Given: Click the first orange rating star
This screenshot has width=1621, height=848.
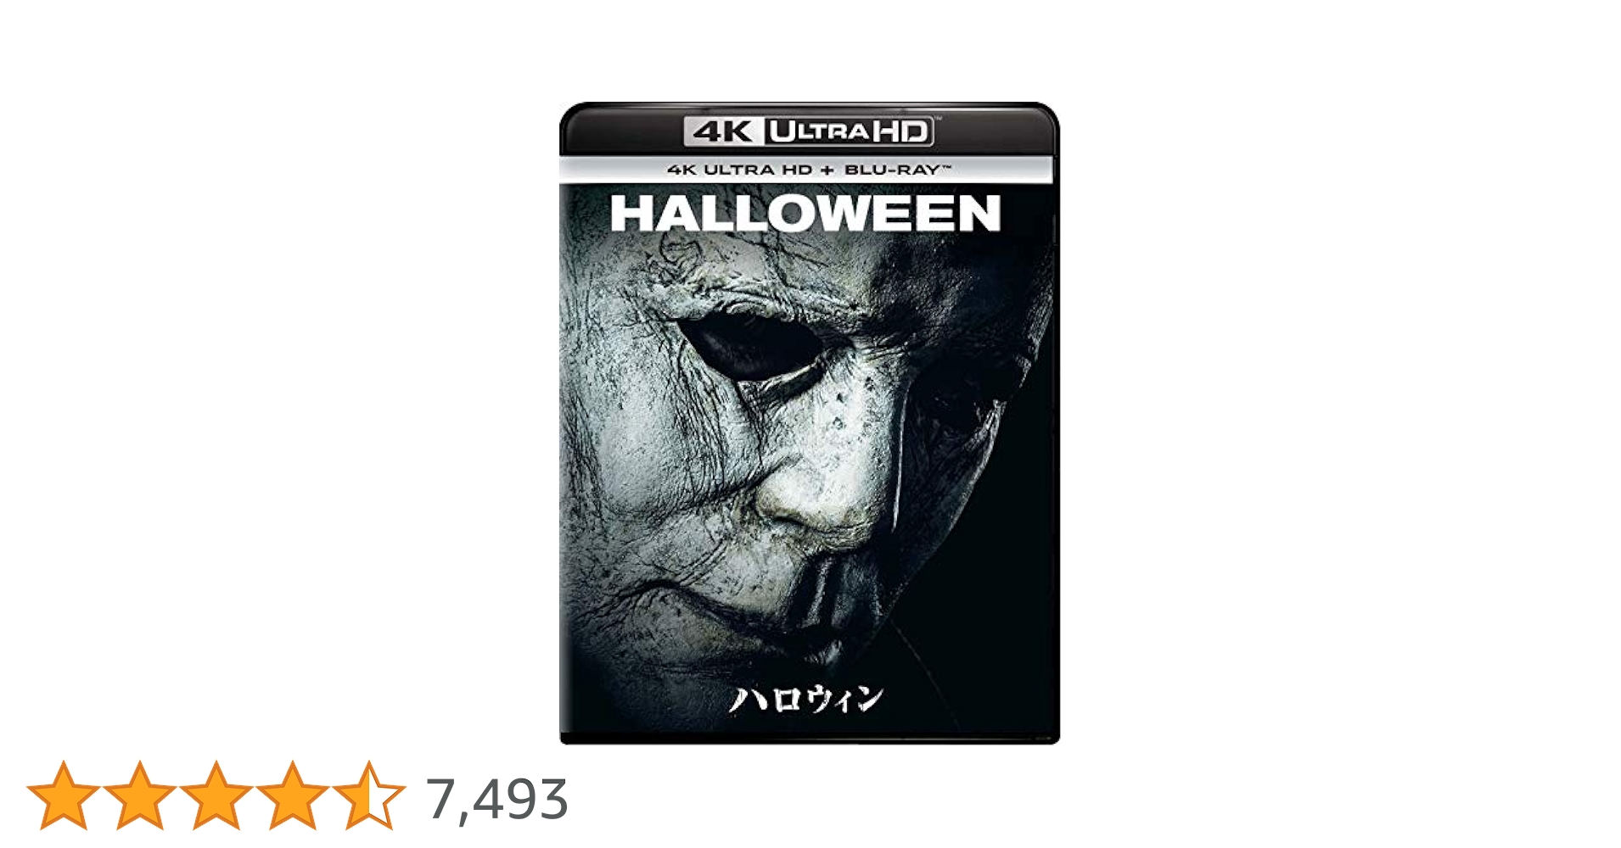Looking at the screenshot, I should click(x=64, y=795).
